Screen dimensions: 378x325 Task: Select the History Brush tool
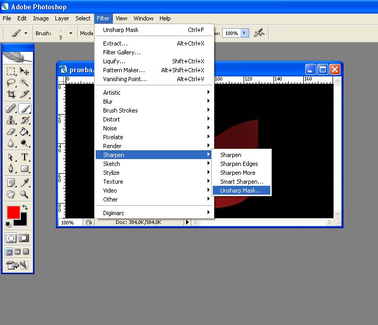pos(25,120)
